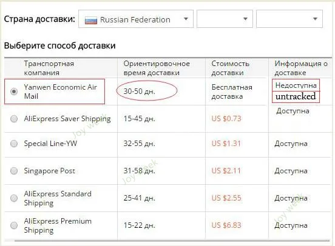Click the arrow on country dropdown
Image resolution: width=335 pixels, height=246 pixels.
tap(186, 19)
